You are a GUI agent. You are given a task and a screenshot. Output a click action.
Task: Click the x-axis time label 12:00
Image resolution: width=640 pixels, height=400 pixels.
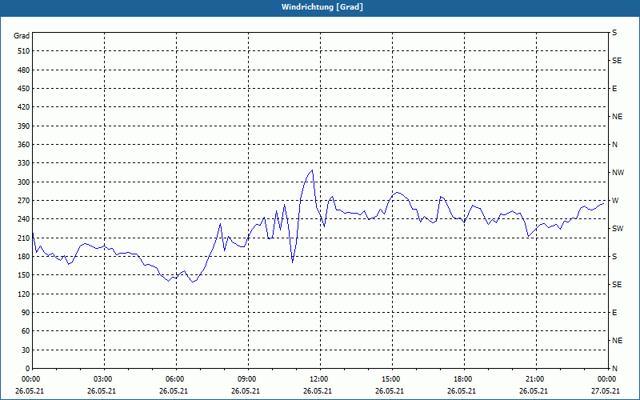point(318,379)
